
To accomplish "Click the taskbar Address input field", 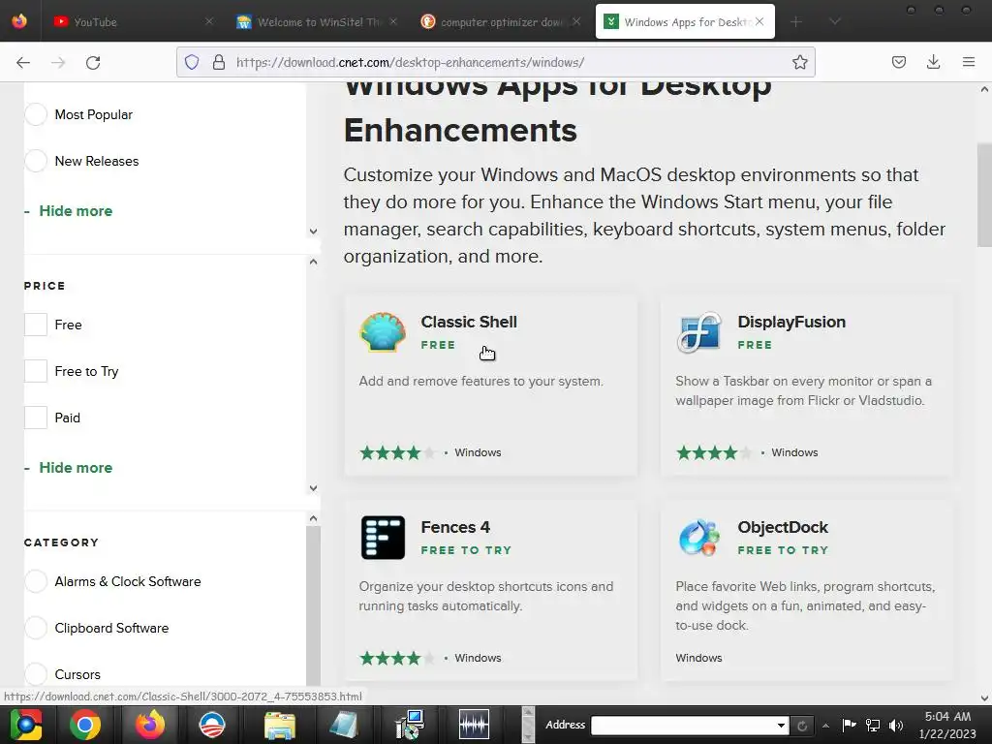I will [x=683, y=726].
